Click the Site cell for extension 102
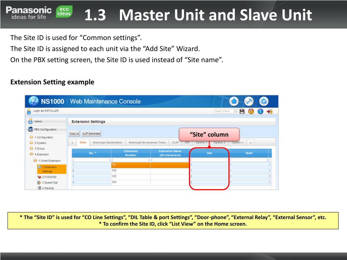This screenshot has width=347, height=260. 209,171
